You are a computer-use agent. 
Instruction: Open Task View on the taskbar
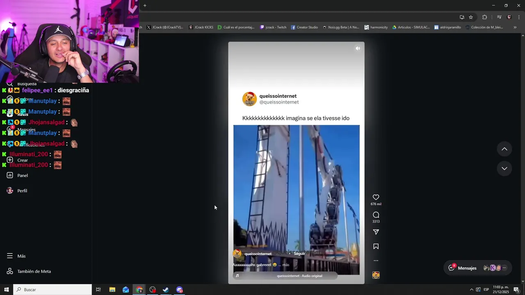[98, 290]
